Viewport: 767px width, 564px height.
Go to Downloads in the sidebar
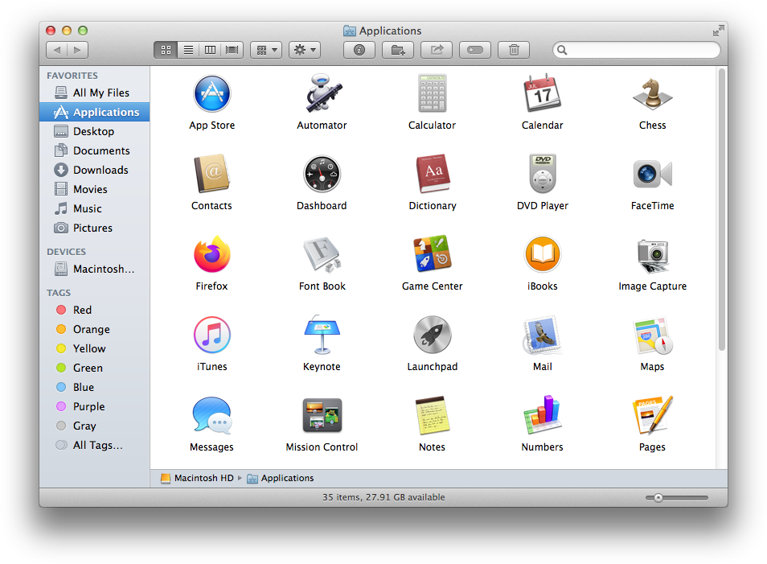(x=100, y=170)
